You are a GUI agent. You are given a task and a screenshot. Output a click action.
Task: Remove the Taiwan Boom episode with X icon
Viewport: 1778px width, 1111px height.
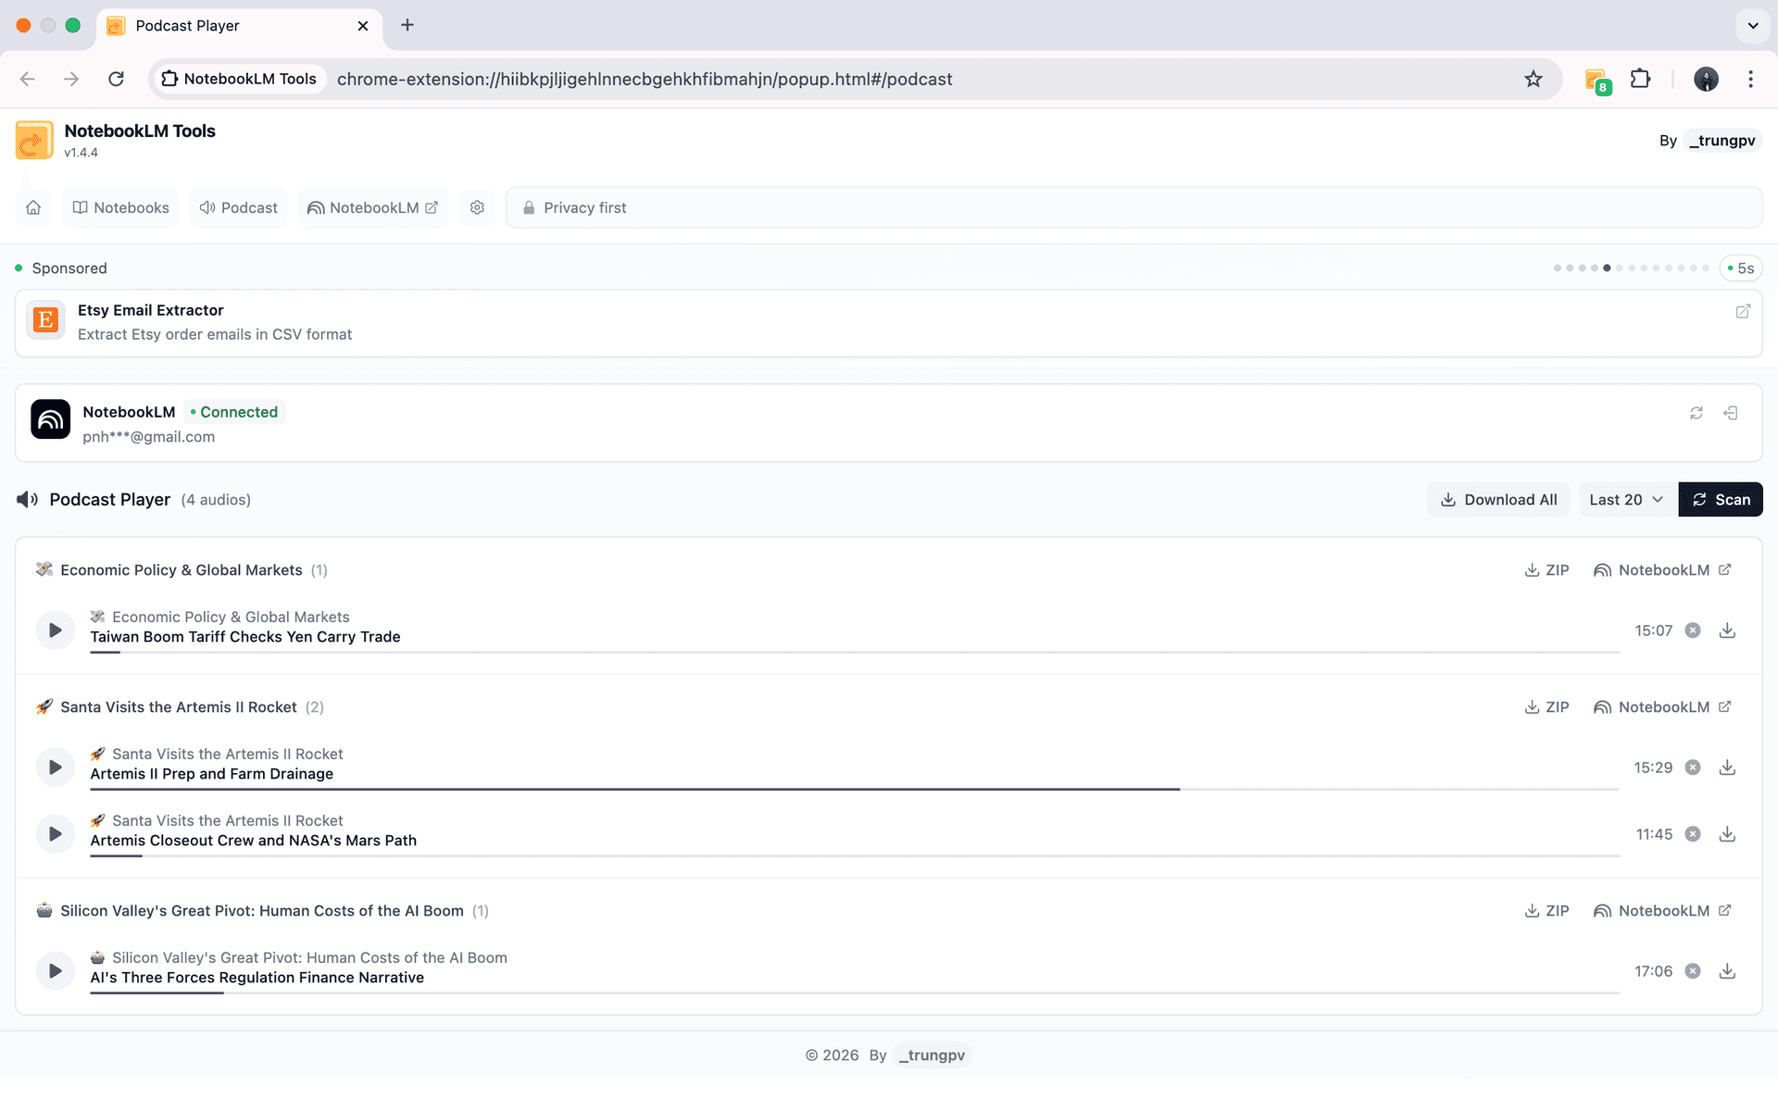1693,630
